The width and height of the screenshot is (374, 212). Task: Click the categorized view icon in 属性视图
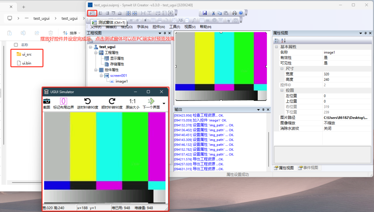click(277, 40)
